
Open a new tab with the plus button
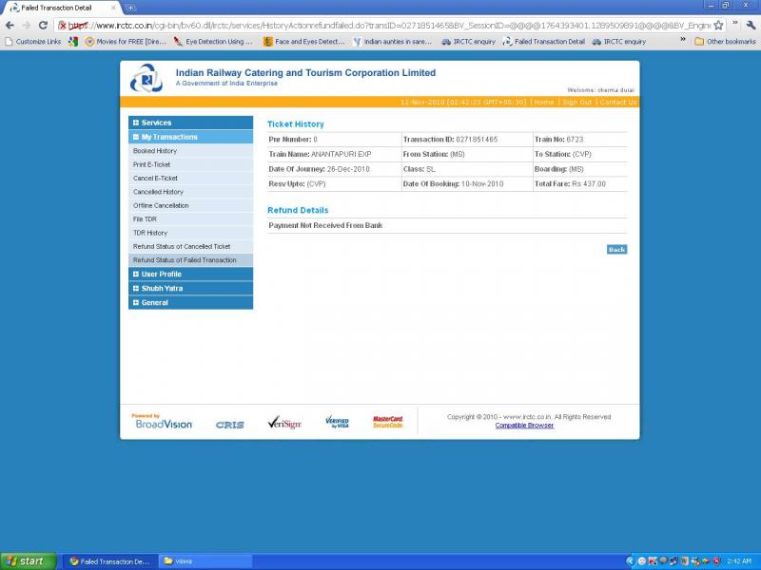[130, 8]
